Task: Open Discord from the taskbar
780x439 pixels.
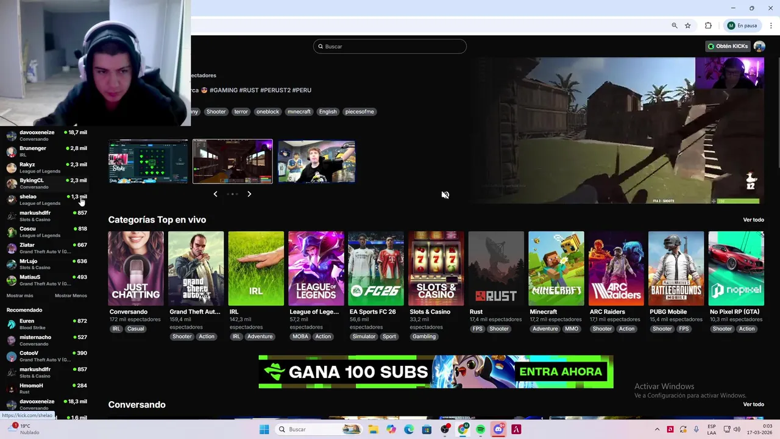Action: [x=498, y=429]
